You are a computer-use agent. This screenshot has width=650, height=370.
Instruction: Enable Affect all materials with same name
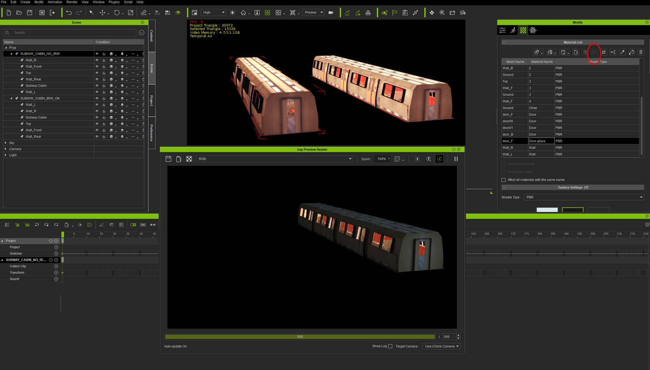503,180
